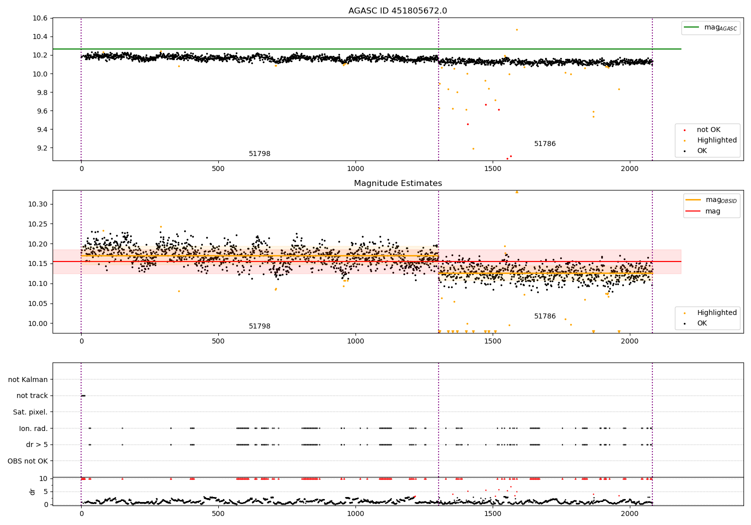
Task: Click the 'not OK' legend entry
Action: click(708, 130)
